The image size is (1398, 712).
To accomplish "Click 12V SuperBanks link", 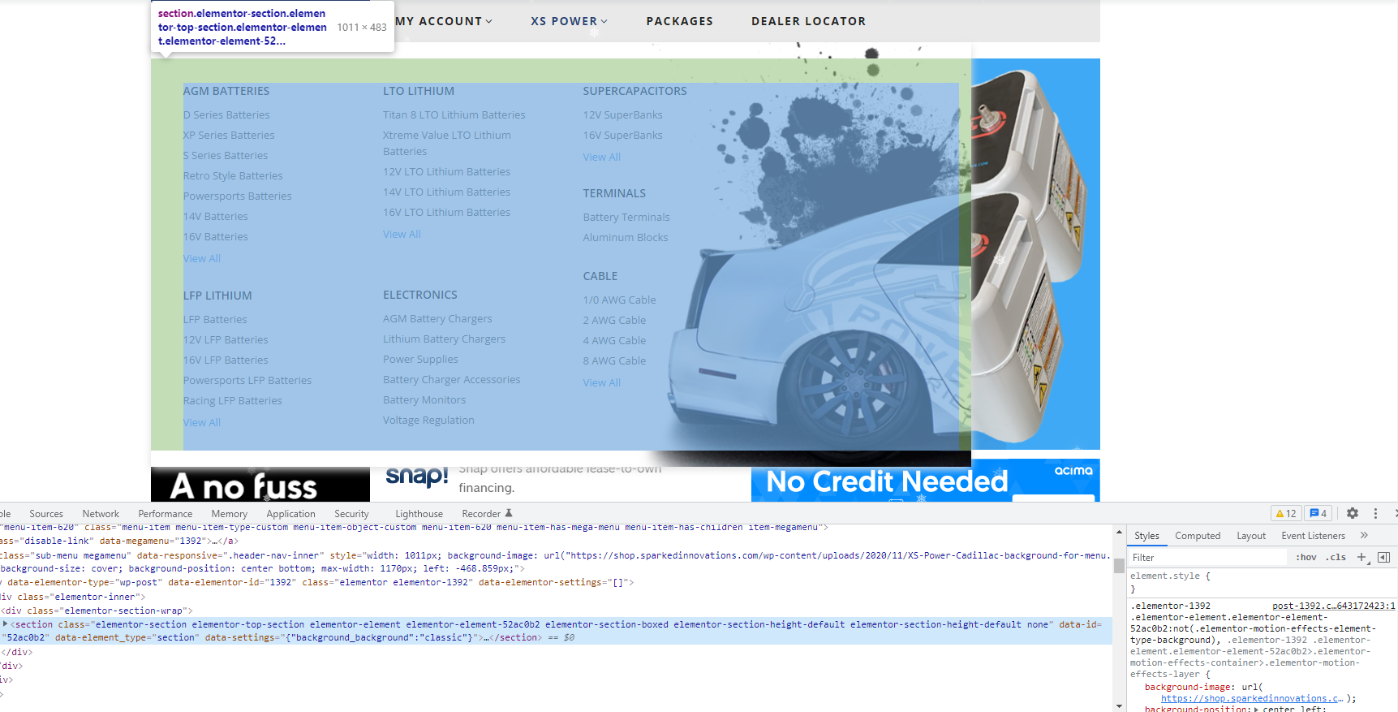I will (x=622, y=115).
